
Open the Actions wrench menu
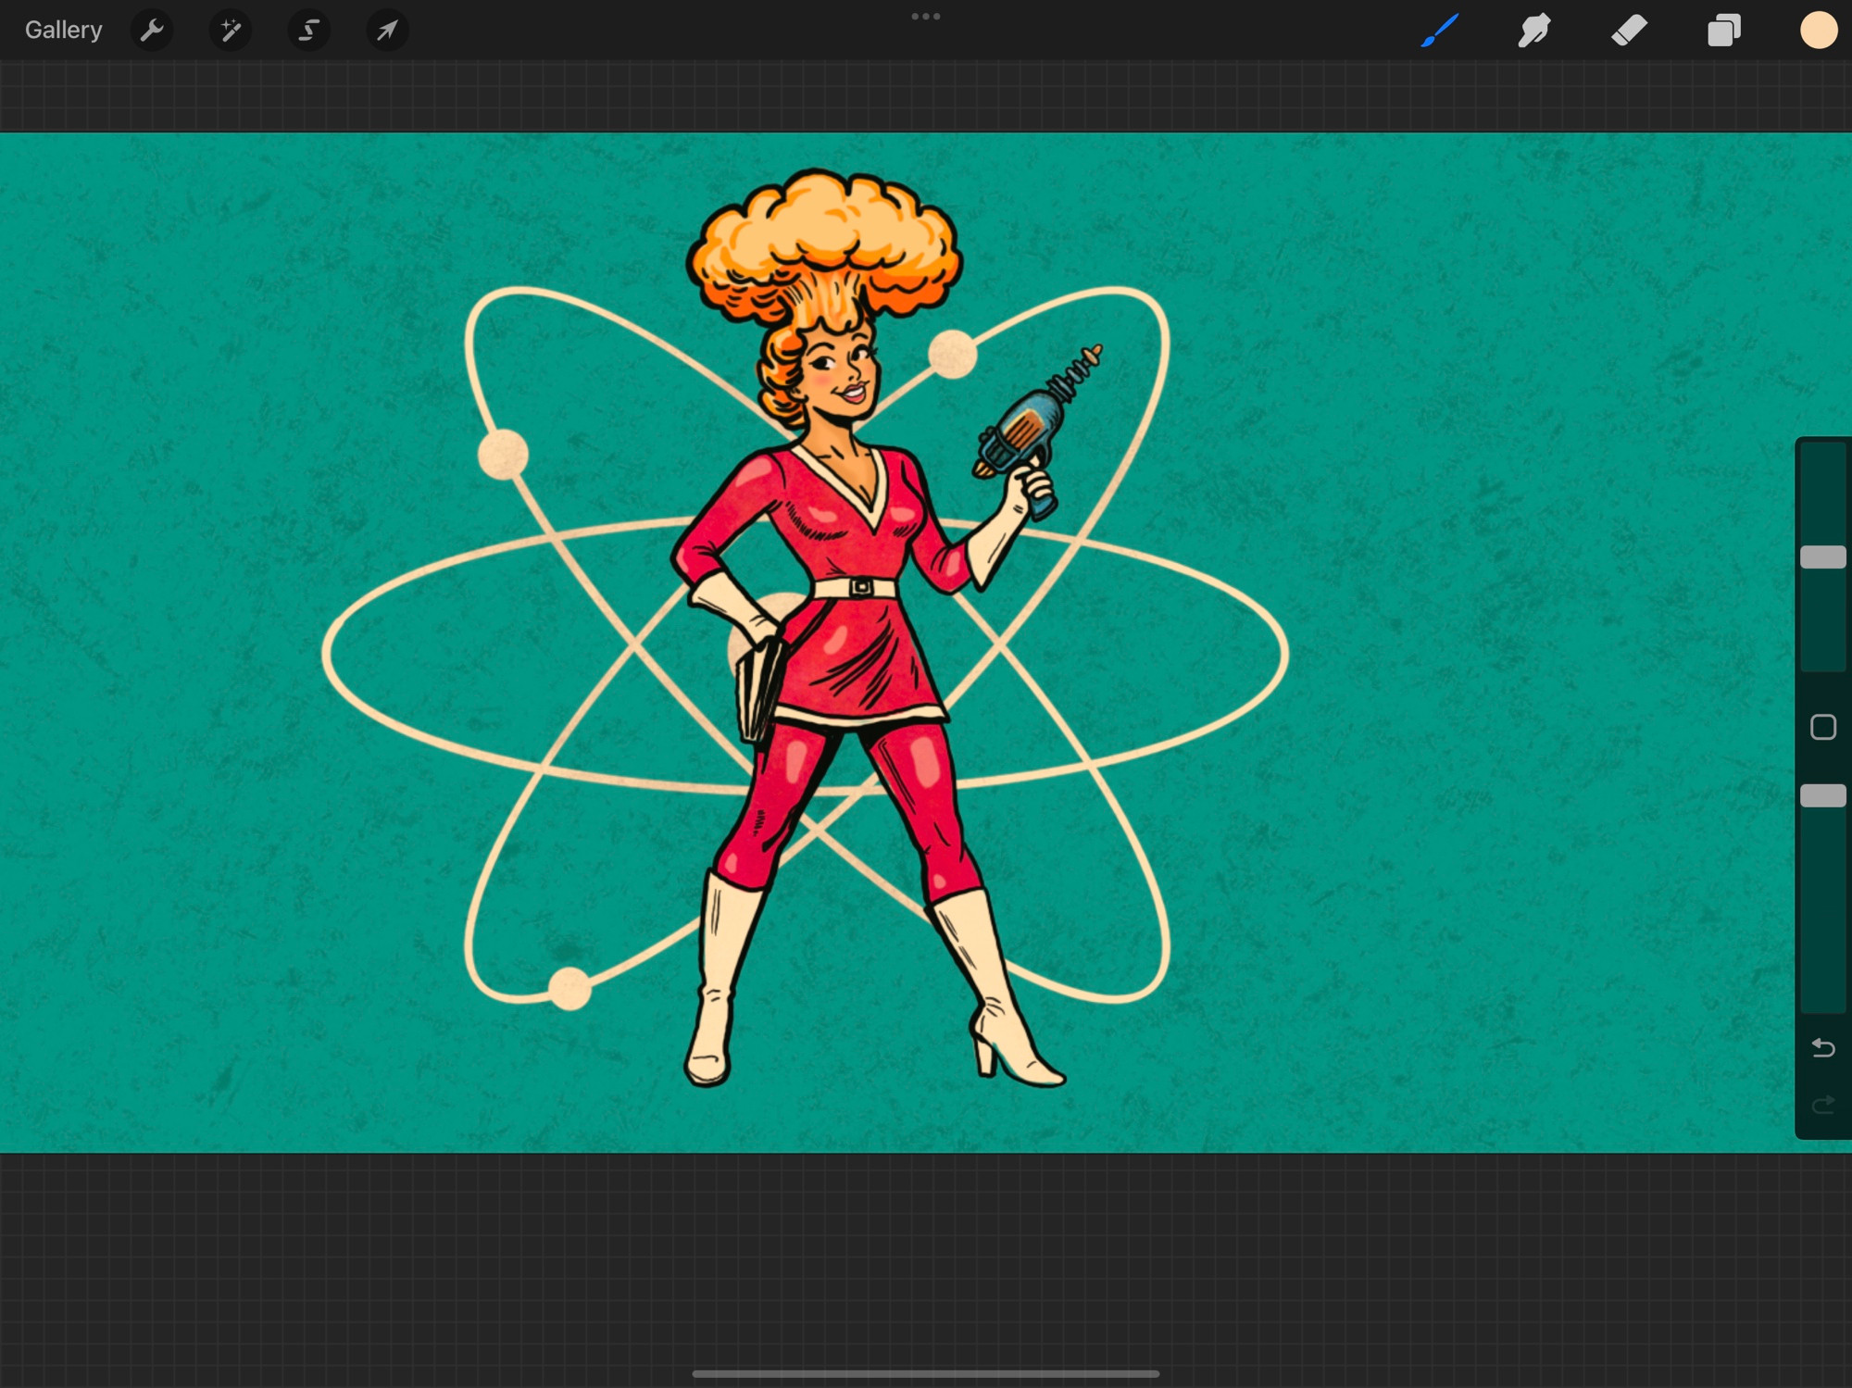pos(152,31)
